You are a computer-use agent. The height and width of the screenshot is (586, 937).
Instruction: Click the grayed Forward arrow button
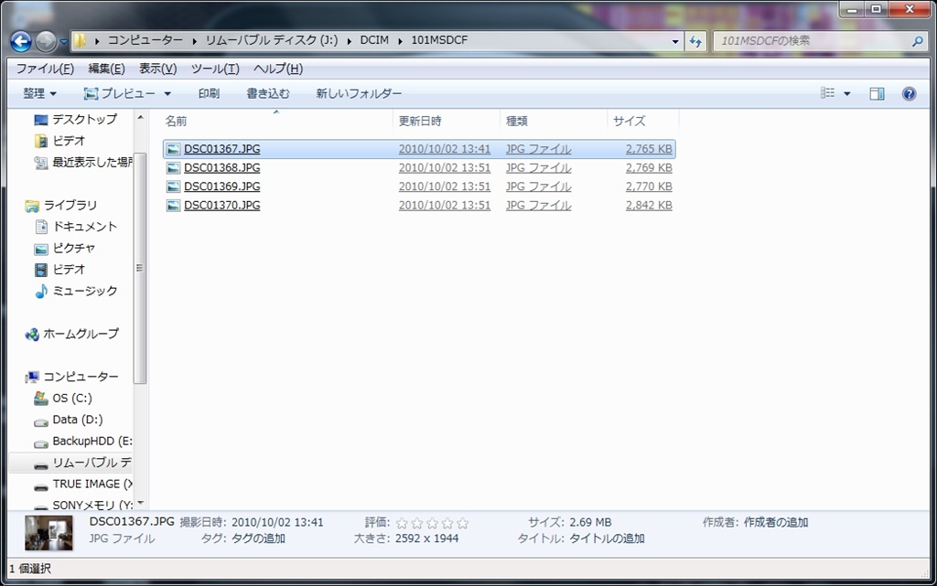(x=46, y=41)
